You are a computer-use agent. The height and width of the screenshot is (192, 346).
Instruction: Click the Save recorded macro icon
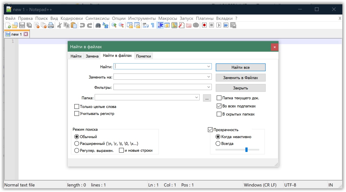coord(233,25)
